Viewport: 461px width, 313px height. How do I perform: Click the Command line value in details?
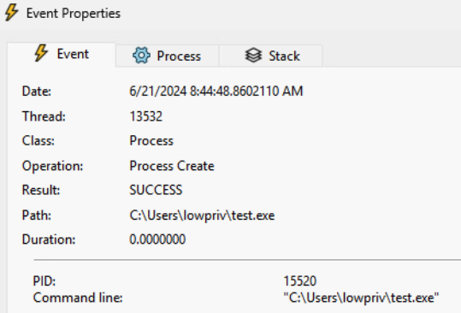tap(361, 298)
